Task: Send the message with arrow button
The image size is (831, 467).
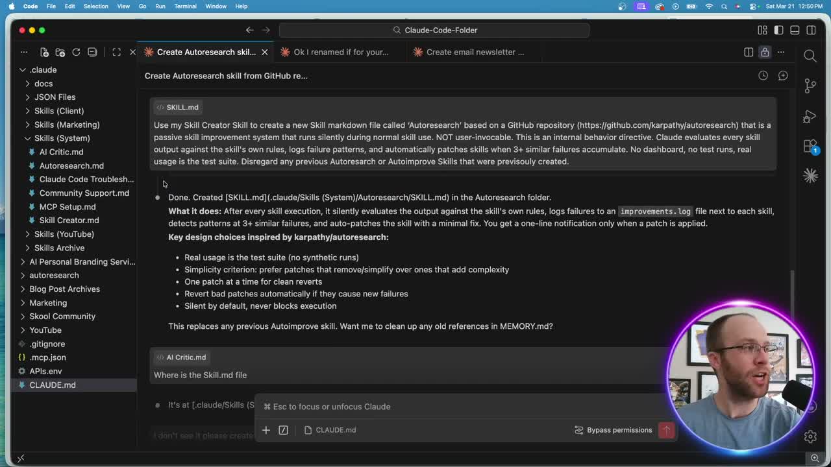Action: [666, 430]
